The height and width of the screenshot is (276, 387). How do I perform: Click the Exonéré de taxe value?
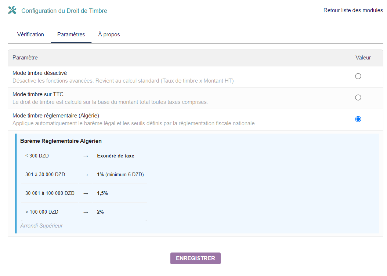coord(116,156)
